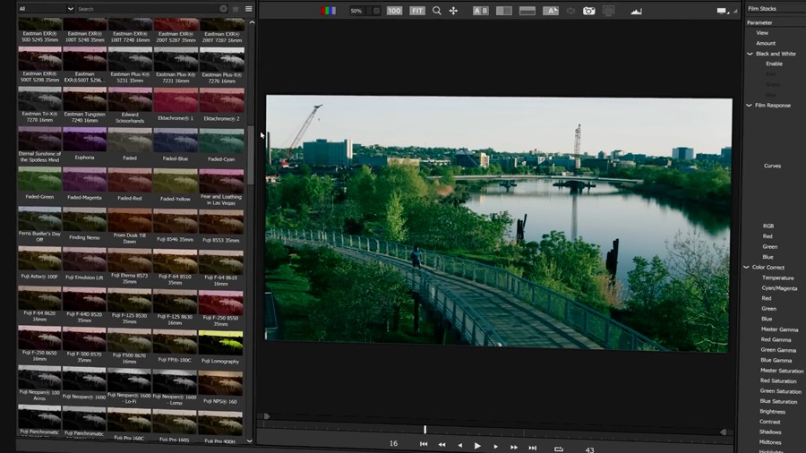Click into the preset search field

tap(147, 9)
